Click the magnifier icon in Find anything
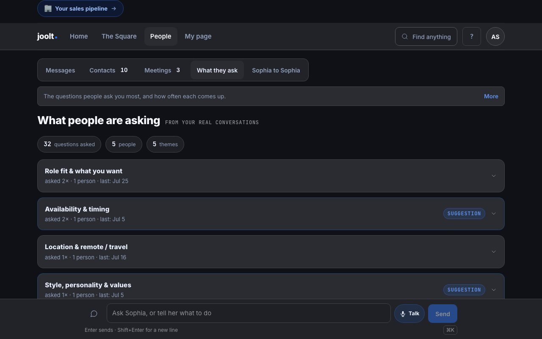Image resolution: width=542 pixels, height=339 pixels. click(405, 36)
